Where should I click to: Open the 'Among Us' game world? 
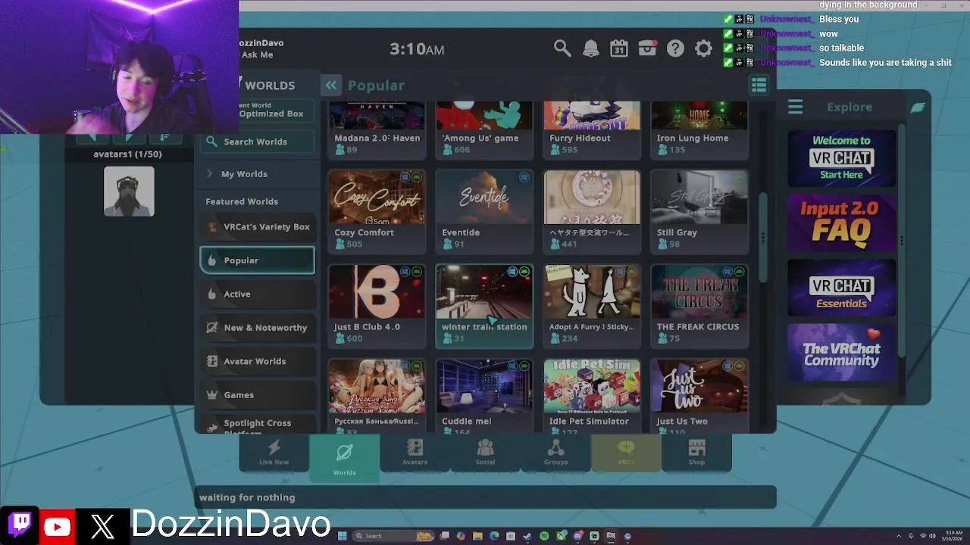coord(484,129)
